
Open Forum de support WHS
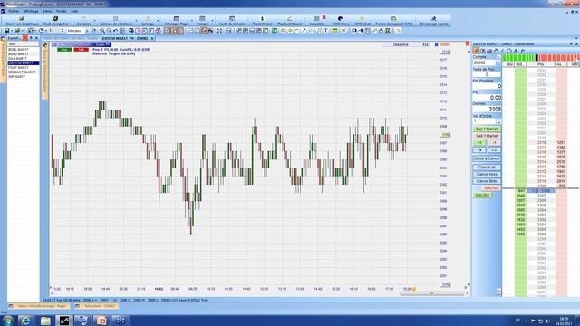[393, 21]
